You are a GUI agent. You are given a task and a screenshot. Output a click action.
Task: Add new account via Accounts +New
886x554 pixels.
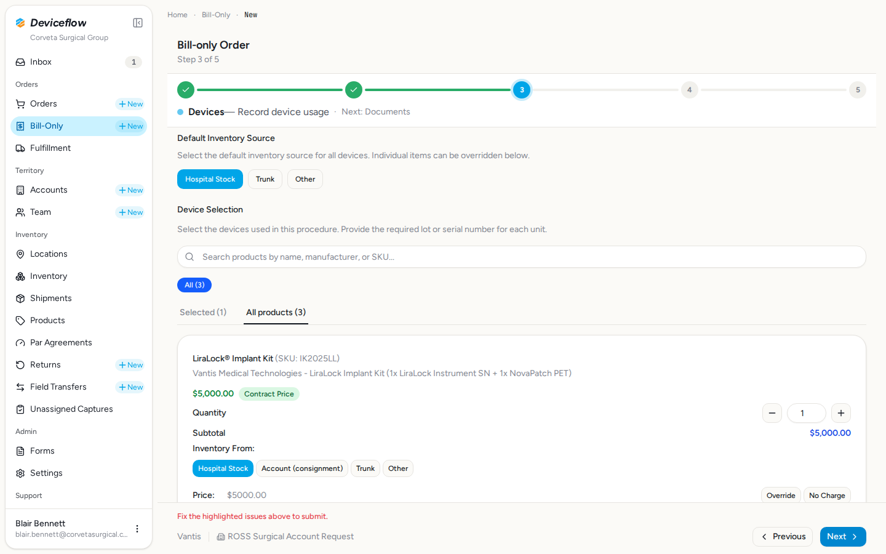(130, 190)
